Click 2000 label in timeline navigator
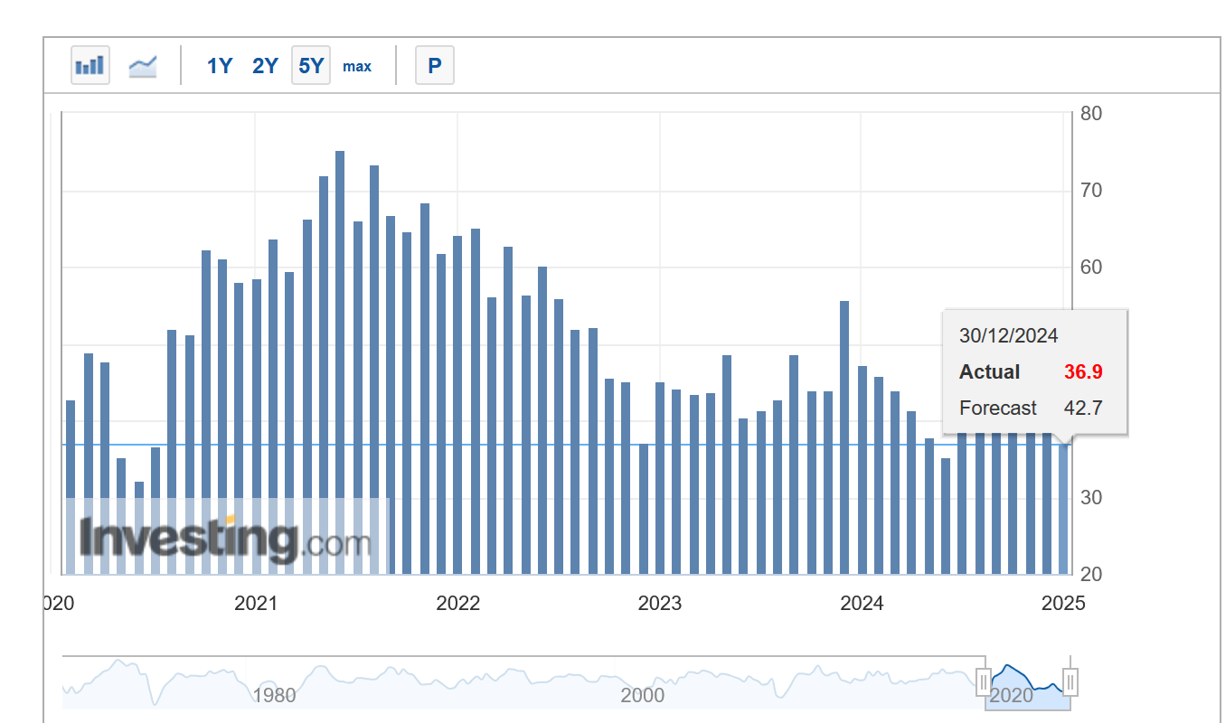Screen dimensions: 1225x723 (643, 695)
